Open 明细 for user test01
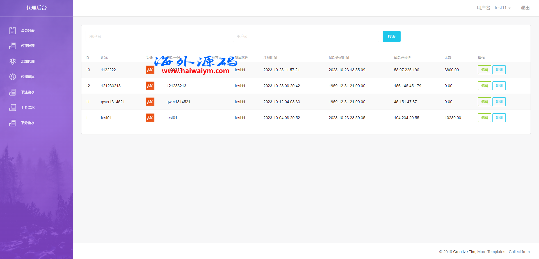The image size is (539, 259). pyautogui.click(x=499, y=118)
